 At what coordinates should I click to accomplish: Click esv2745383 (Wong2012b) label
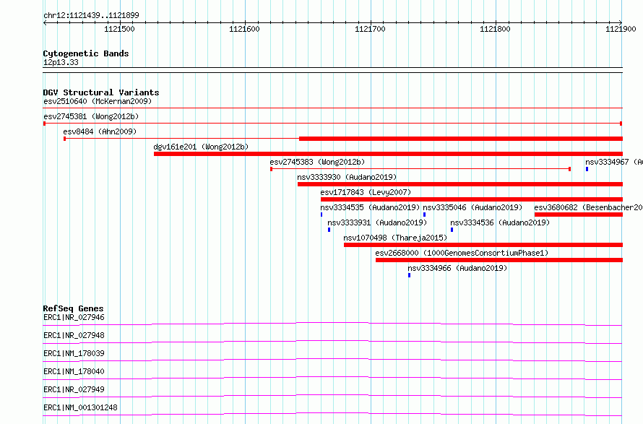tap(317, 162)
